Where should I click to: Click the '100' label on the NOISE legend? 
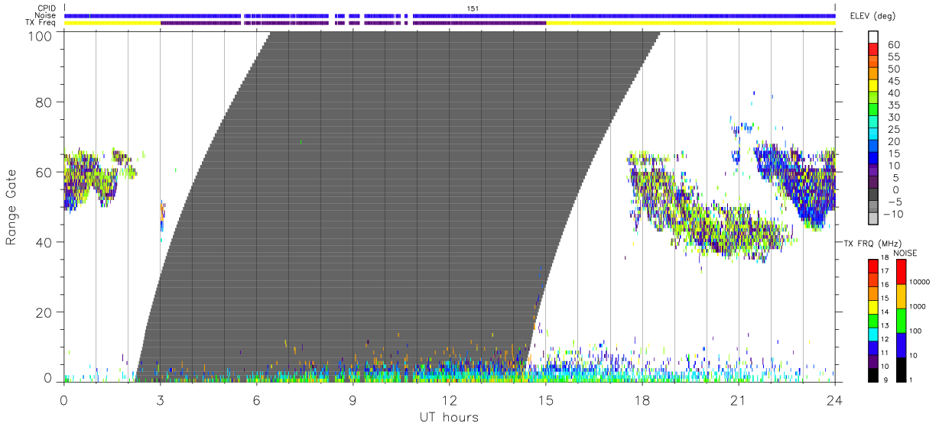point(916,331)
